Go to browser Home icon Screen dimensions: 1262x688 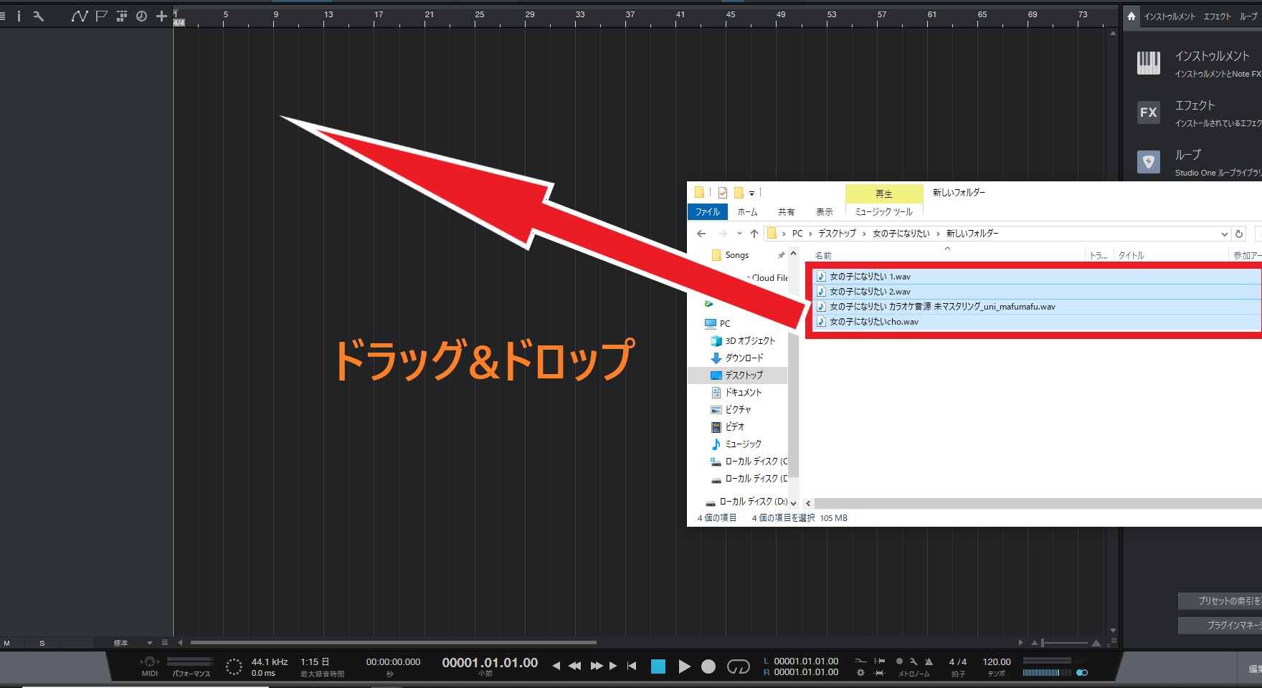click(1131, 16)
